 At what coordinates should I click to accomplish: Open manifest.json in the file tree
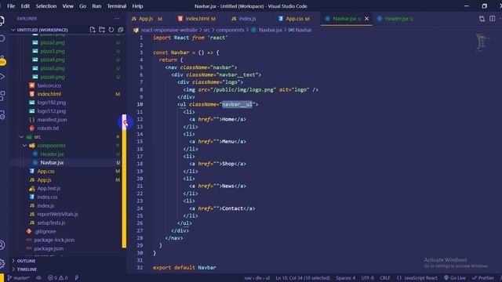click(x=52, y=120)
